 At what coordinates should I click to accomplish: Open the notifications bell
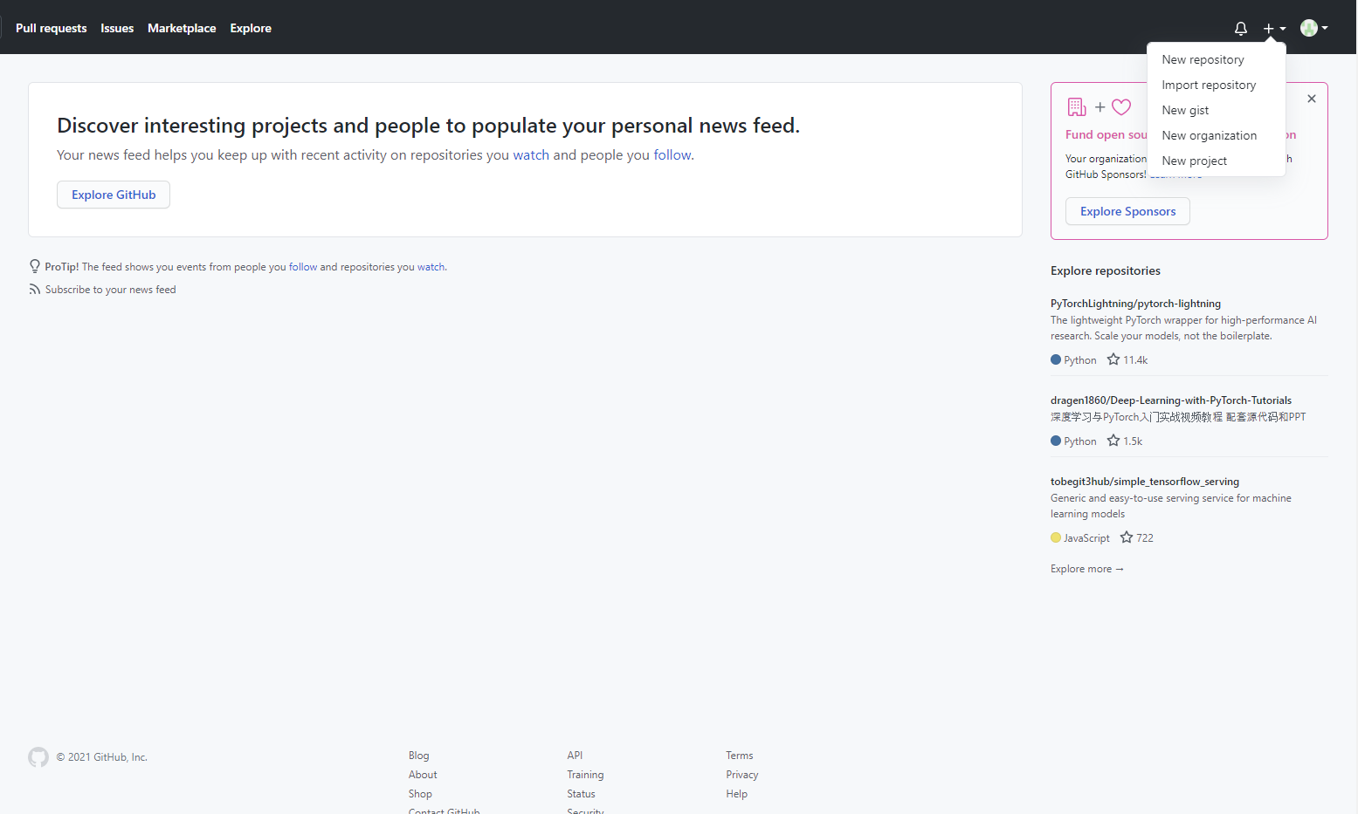pos(1240,29)
